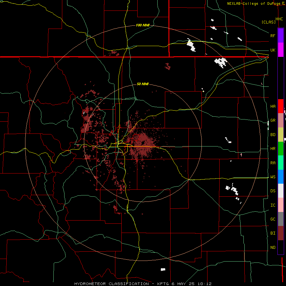Click the magenta UK legend swatch
This screenshot has width=286, height=286.
(x=281, y=50)
